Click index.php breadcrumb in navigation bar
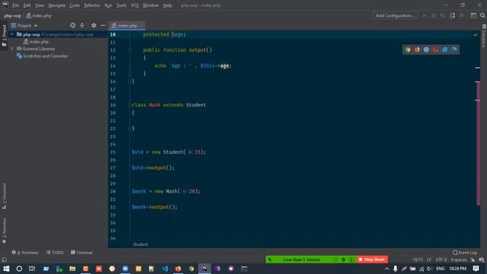 coord(39,15)
